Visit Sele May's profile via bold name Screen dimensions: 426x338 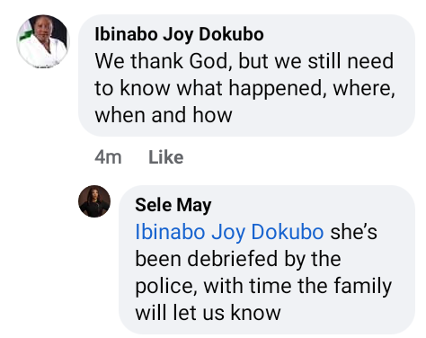[173, 206]
